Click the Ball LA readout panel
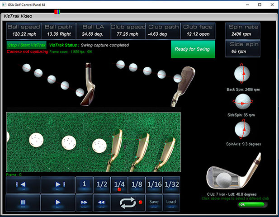Viewport: 279px width, 217px height. pyautogui.click(x=94, y=31)
